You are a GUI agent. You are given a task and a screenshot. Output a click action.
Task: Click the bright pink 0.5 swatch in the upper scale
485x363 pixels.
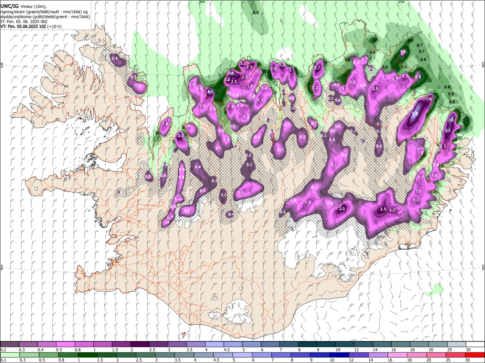point(65,344)
